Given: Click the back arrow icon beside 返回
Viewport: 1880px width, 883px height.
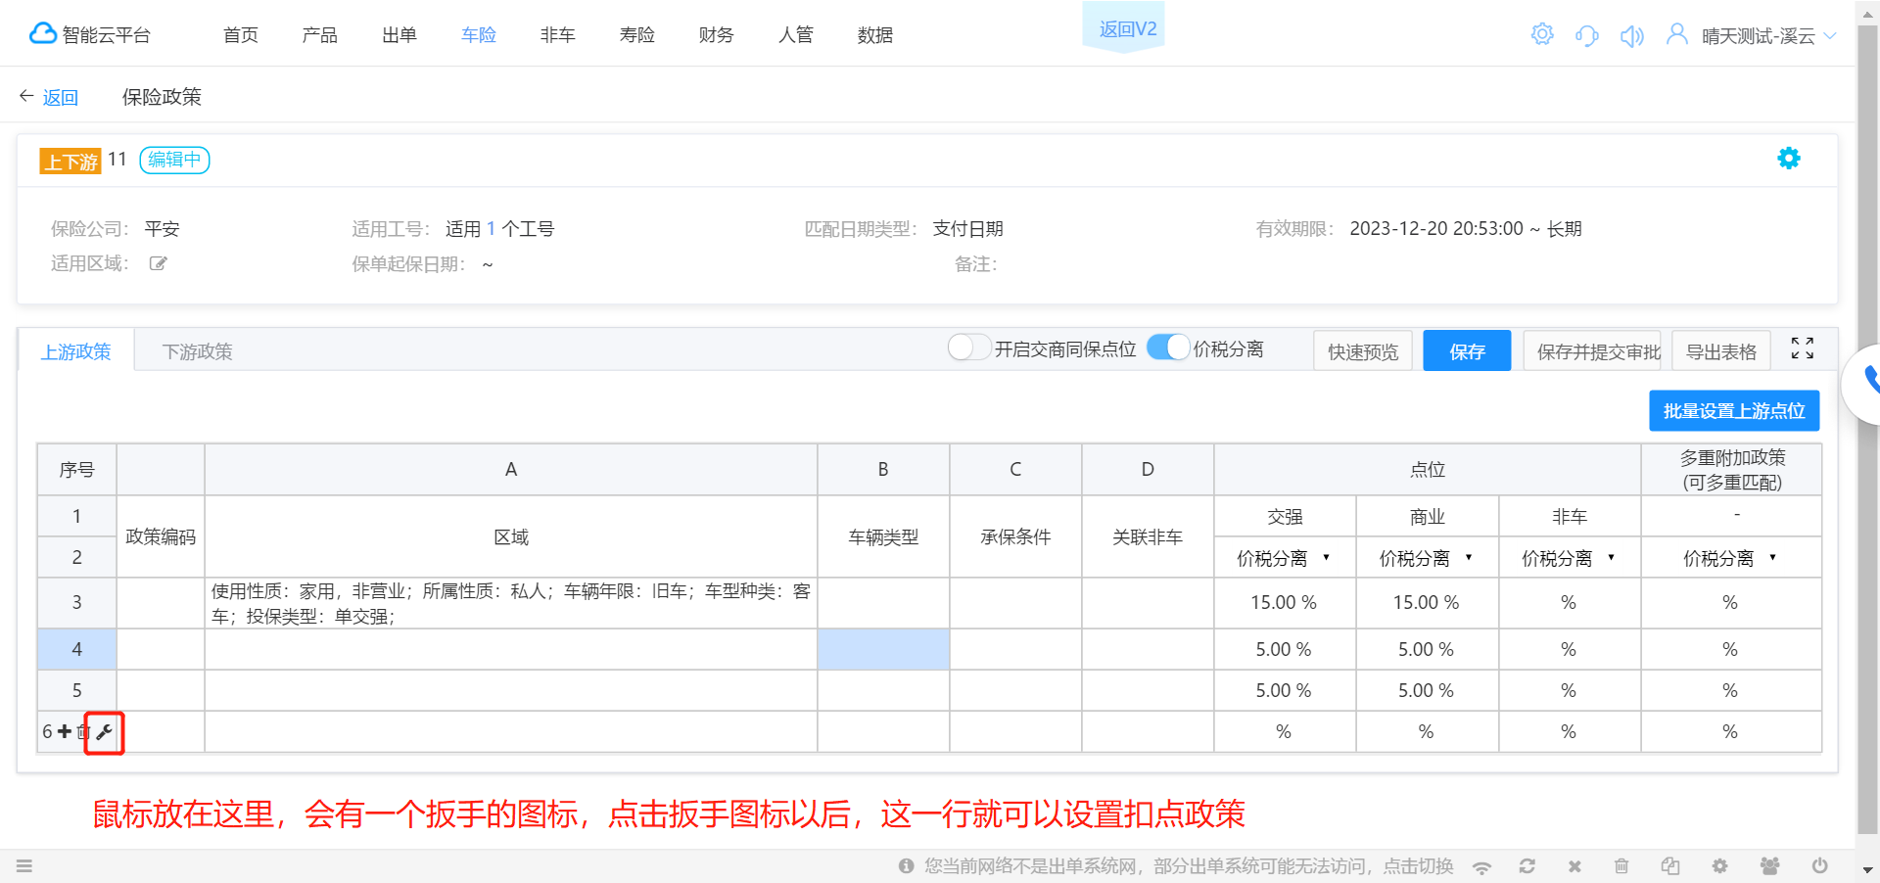Looking at the screenshot, I should tap(26, 96).
